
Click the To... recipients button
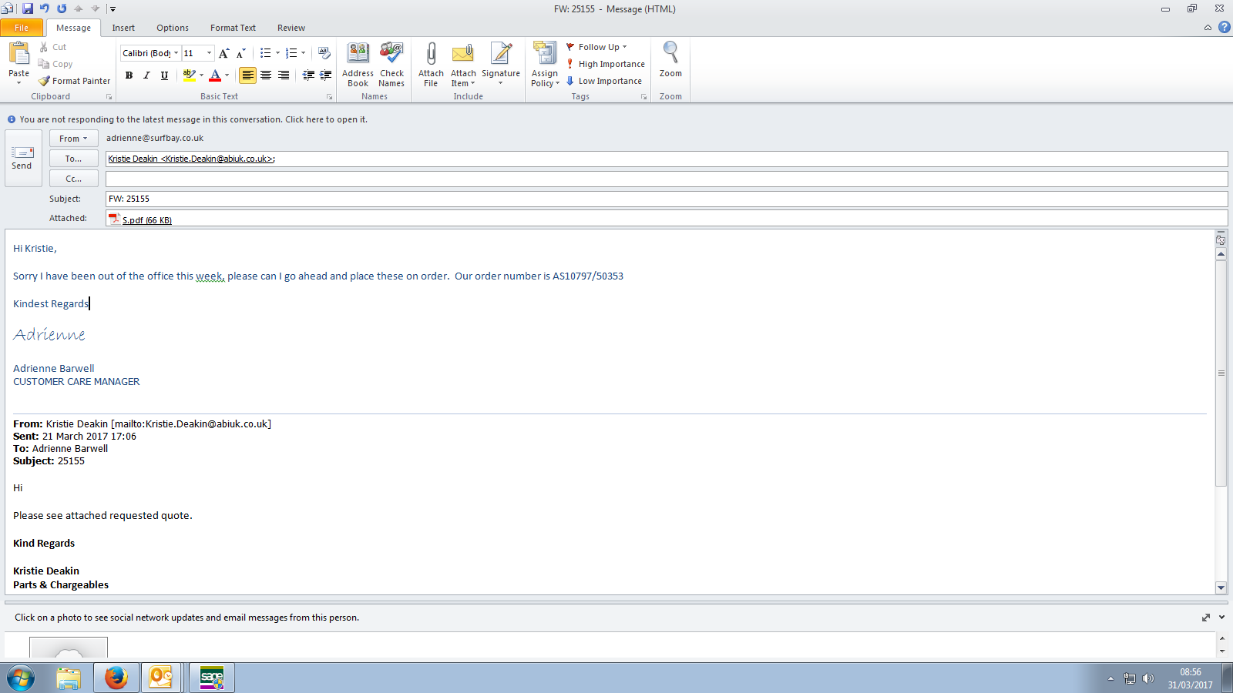click(73, 159)
